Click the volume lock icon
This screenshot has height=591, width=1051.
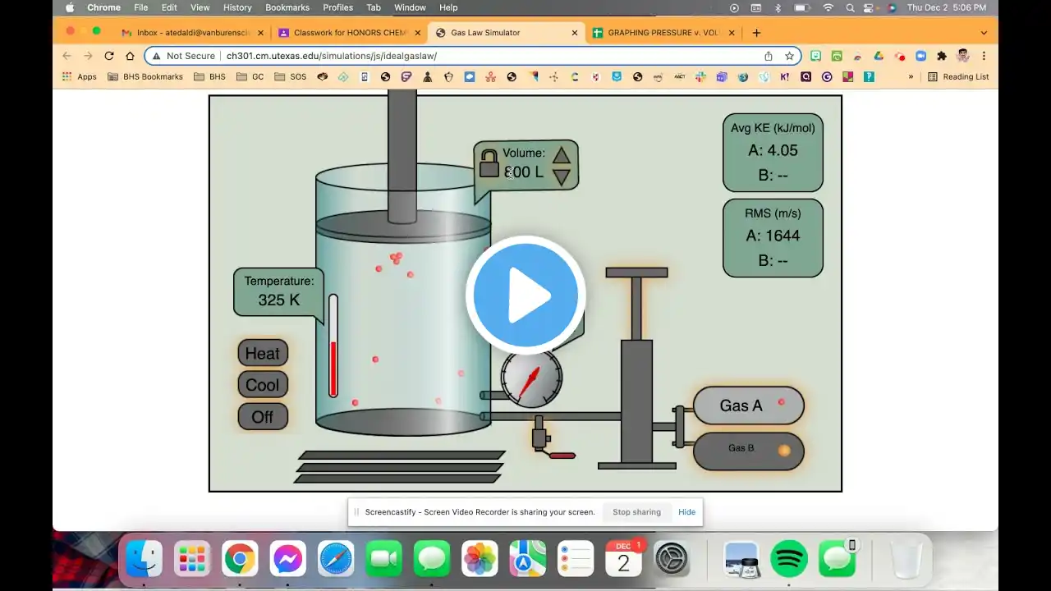489,163
